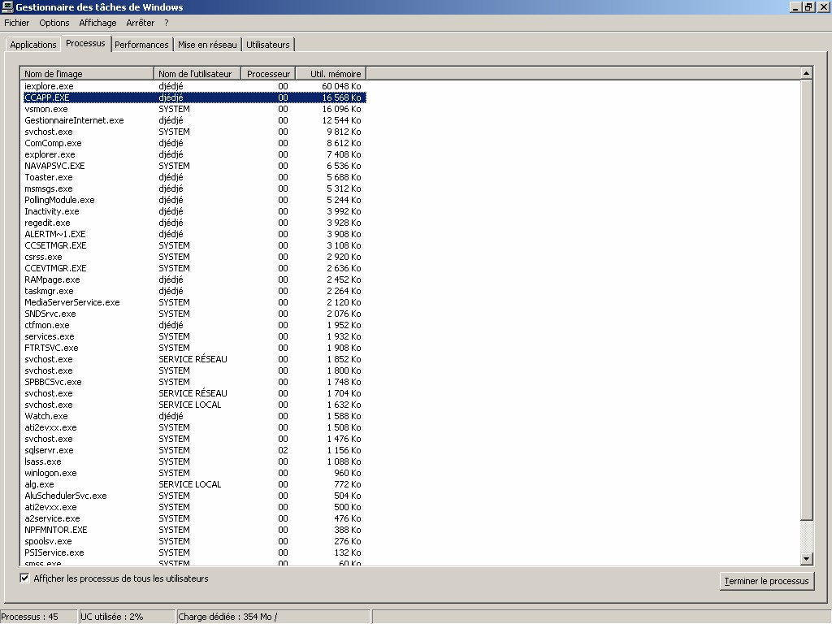Image resolution: width=832 pixels, height=624 pixels.
Task: Go to the Mise en réseau tab
Action: pyautogui.click(x=207, y=45)
